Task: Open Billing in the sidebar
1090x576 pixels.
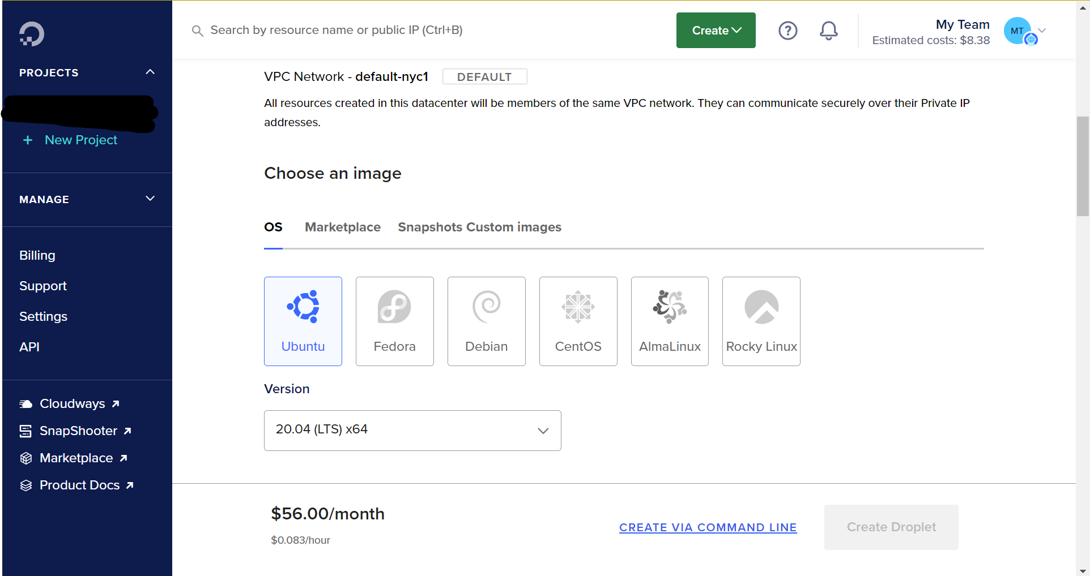Action: coord(37,256)
